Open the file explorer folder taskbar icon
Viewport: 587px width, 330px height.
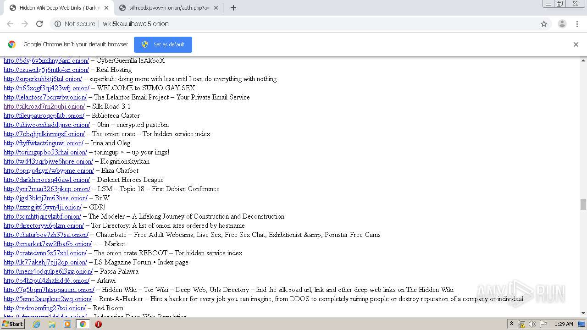tap(52, 324)
